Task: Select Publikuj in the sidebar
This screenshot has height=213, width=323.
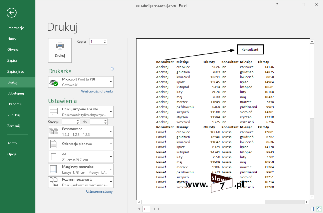Action: pos(17,115)
